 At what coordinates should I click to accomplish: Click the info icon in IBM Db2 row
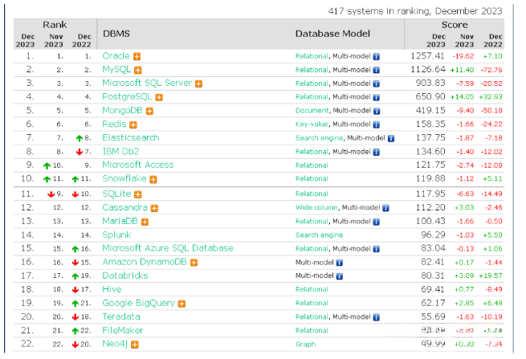click(377, 153)
